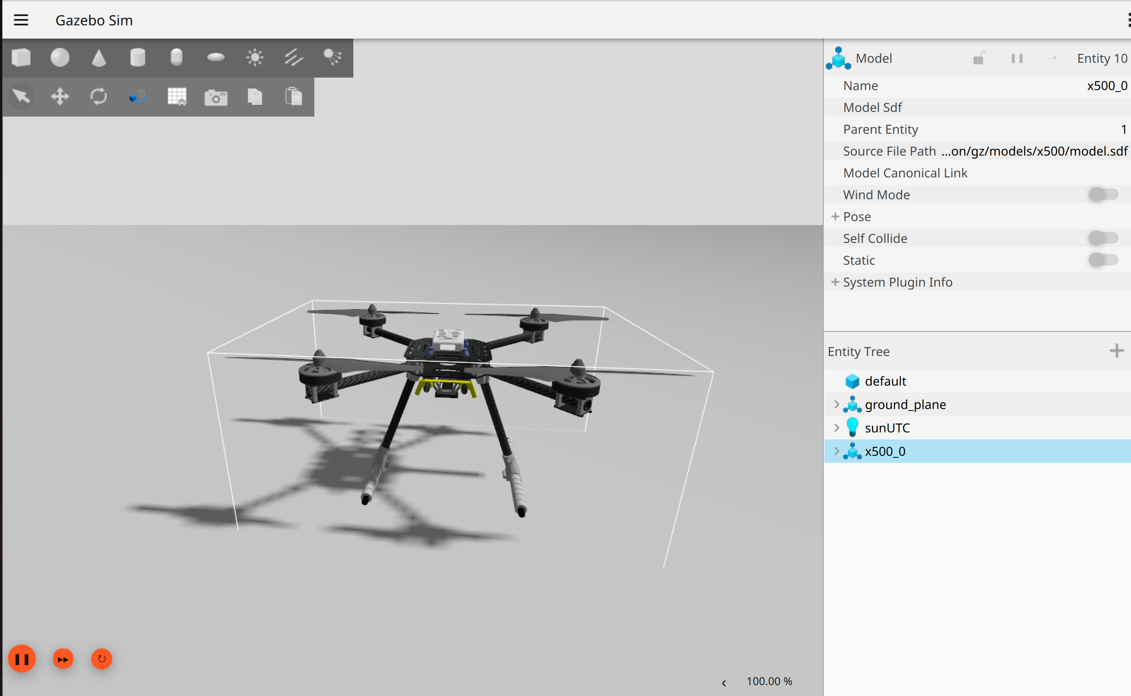Screen dimensions: 1131x696
Task: Open the grid configuration tool
Action: tap(177, 97)
